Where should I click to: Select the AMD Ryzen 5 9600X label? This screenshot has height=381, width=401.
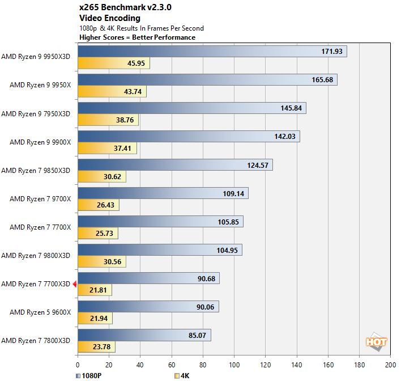point(40,312)
